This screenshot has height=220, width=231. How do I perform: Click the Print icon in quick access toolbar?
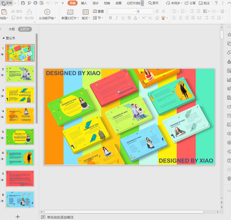[x=35, y=3]
